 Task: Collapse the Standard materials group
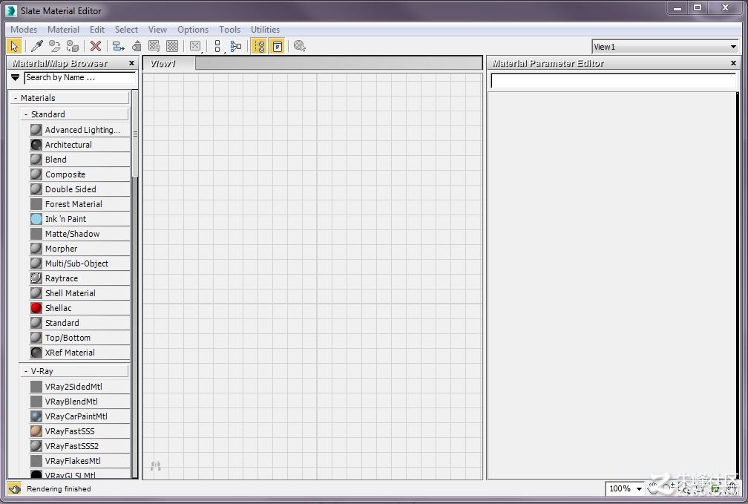[x=75, y=114]
